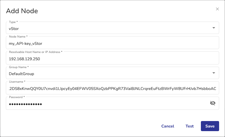Click the "Type *" field label
225x137 pixels.
coord(13,22)
